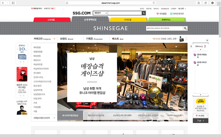Switch to the 트레이더스 tab
The width and height of the screenshot is (221, 137).
coord(166,20)
